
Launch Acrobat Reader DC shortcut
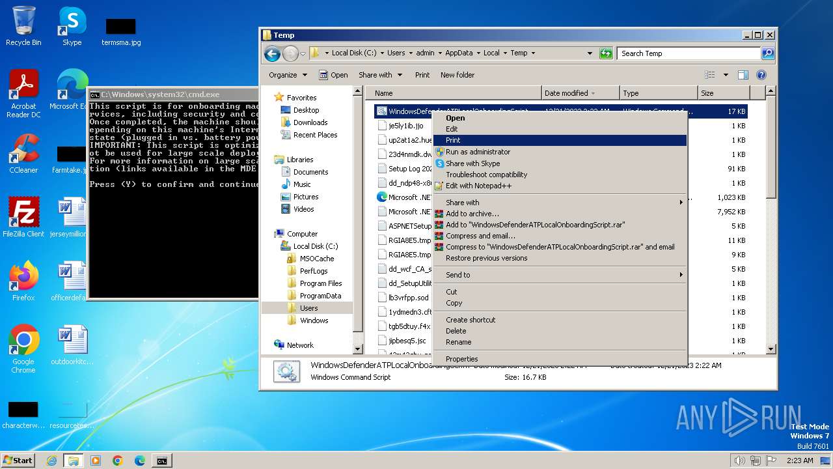click(23, 94)
